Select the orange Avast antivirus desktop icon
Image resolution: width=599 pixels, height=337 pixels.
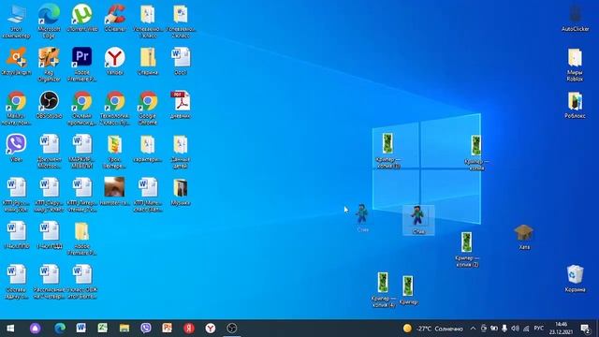(x=16, y=61)
